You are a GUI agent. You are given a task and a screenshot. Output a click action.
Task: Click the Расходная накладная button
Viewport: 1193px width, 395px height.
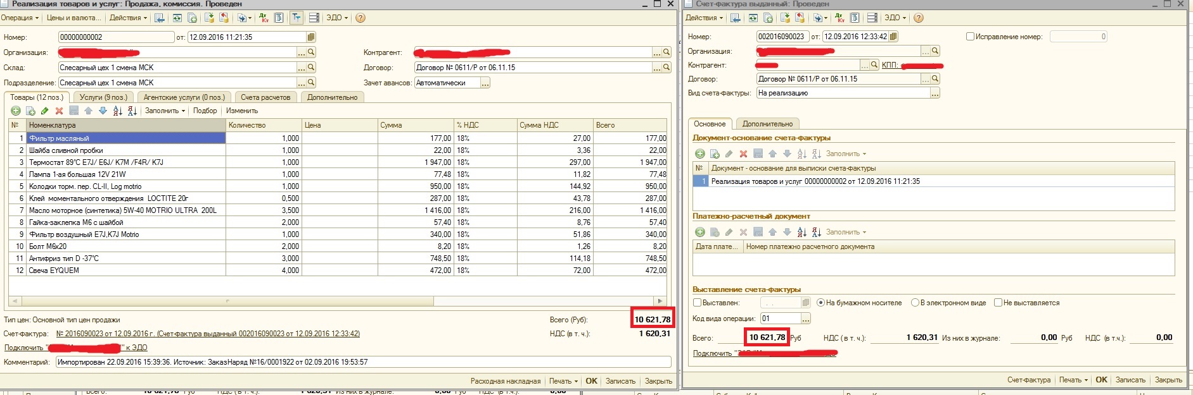click(x=505, y=381)
